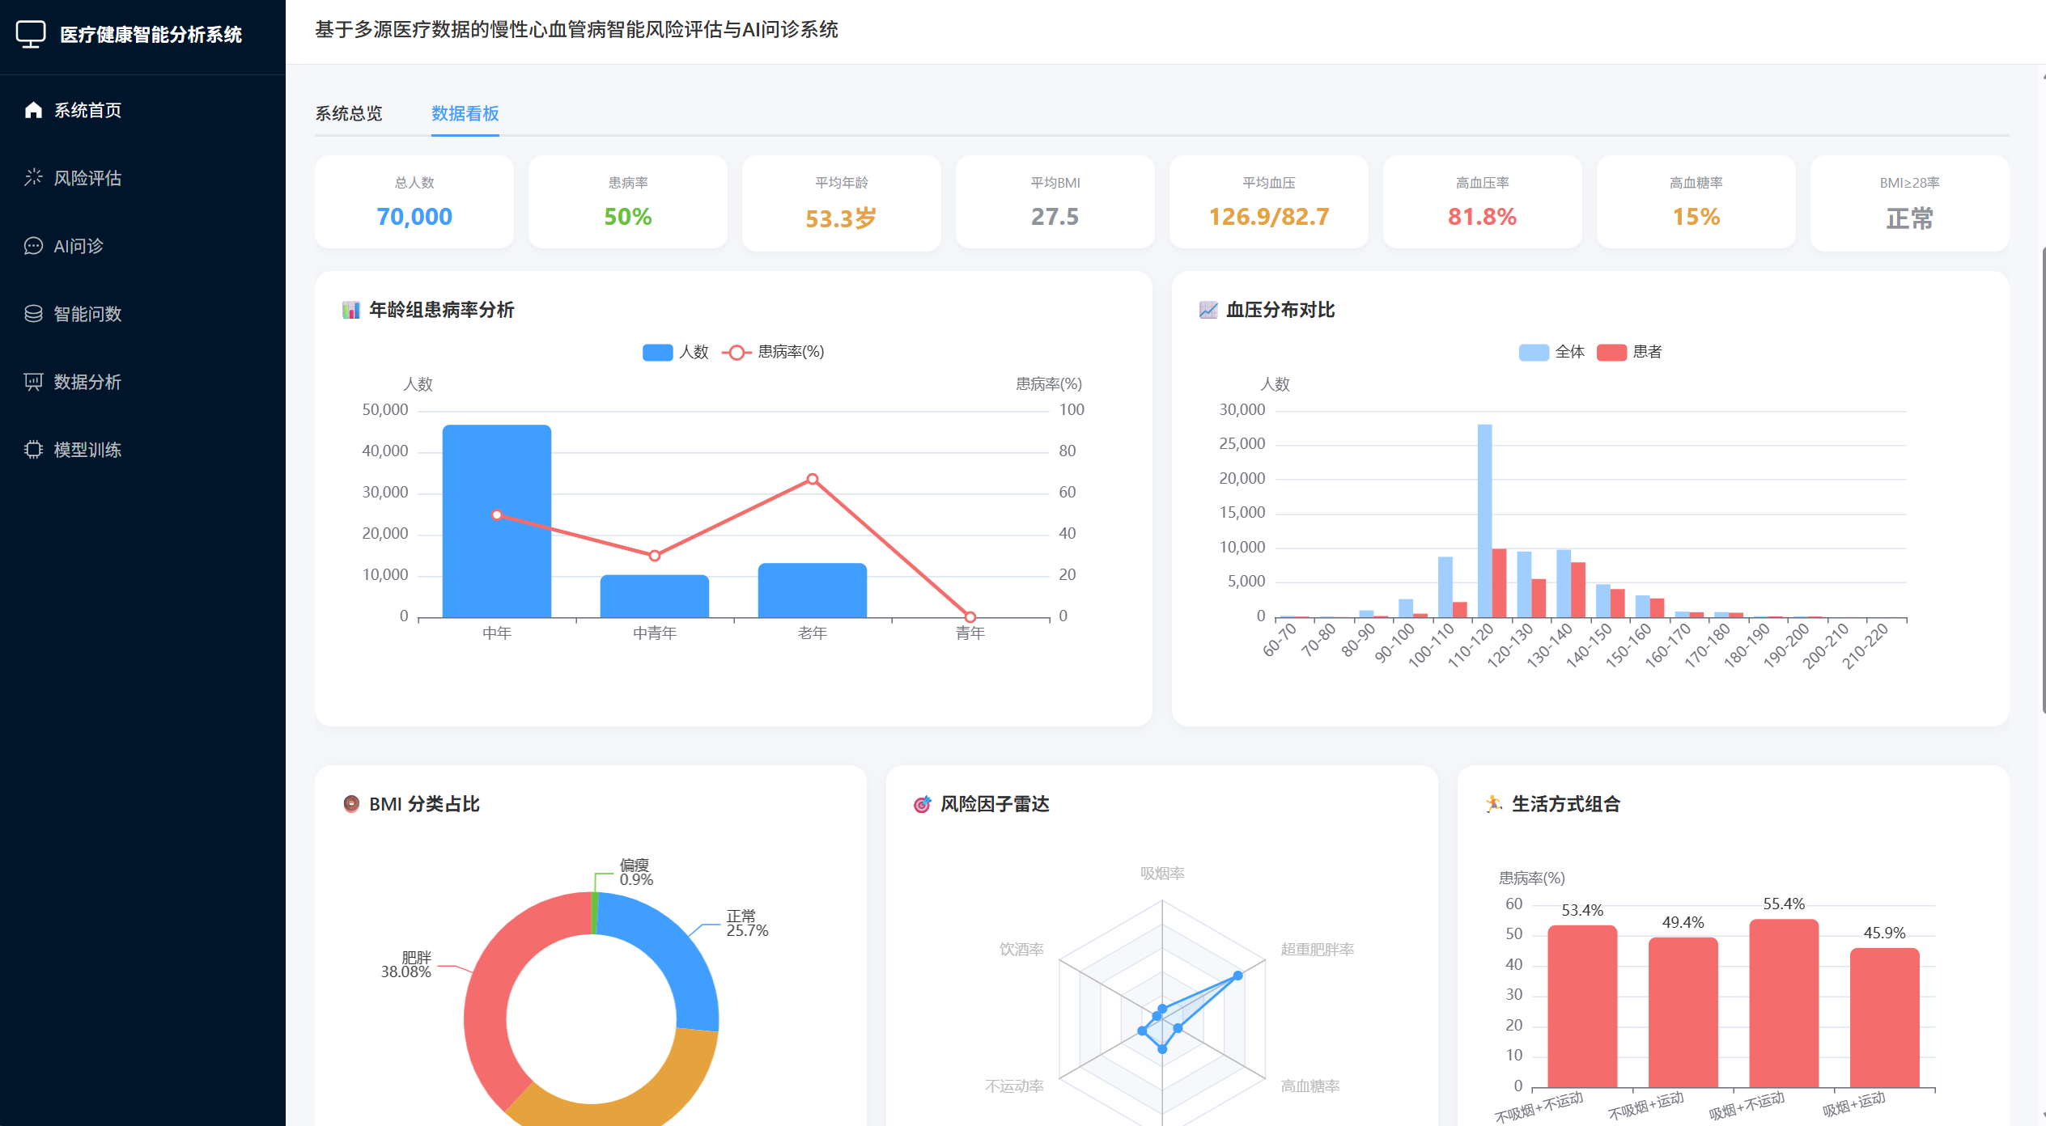Screen dimensions: 2046x1126
Task: Click the 肥胖 38.08% label
Action: tap(407, 964)
